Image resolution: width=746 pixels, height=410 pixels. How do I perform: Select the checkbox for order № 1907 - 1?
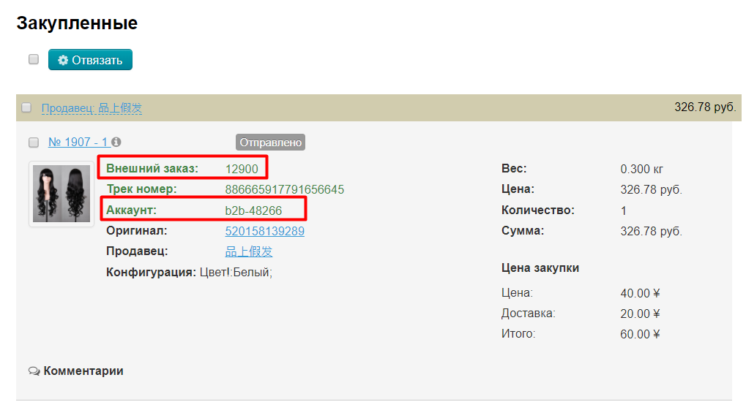[x=33, y=143]
